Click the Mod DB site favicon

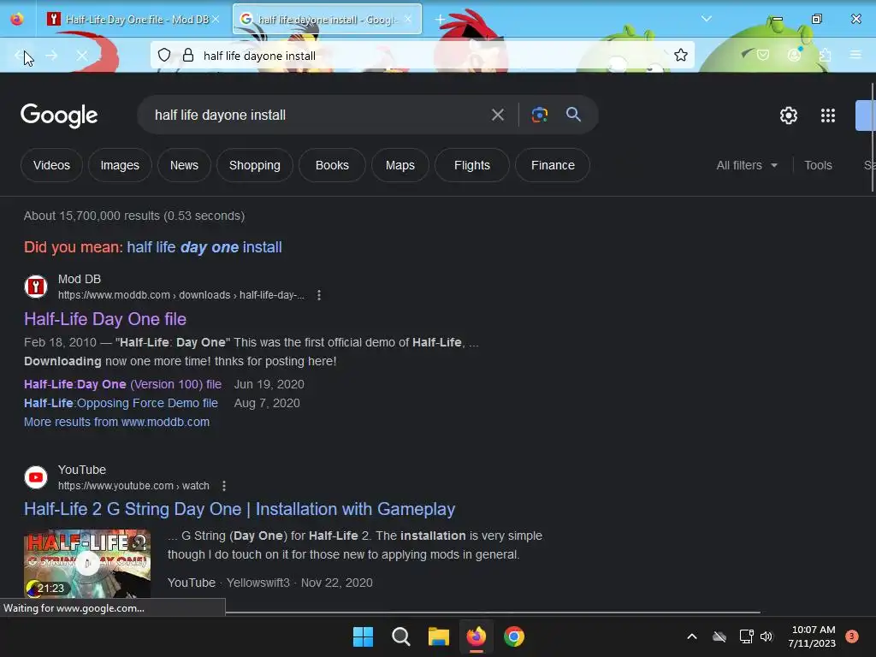[36, 287]
